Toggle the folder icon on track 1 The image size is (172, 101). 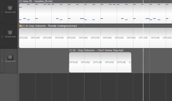[x=2, y=23]
